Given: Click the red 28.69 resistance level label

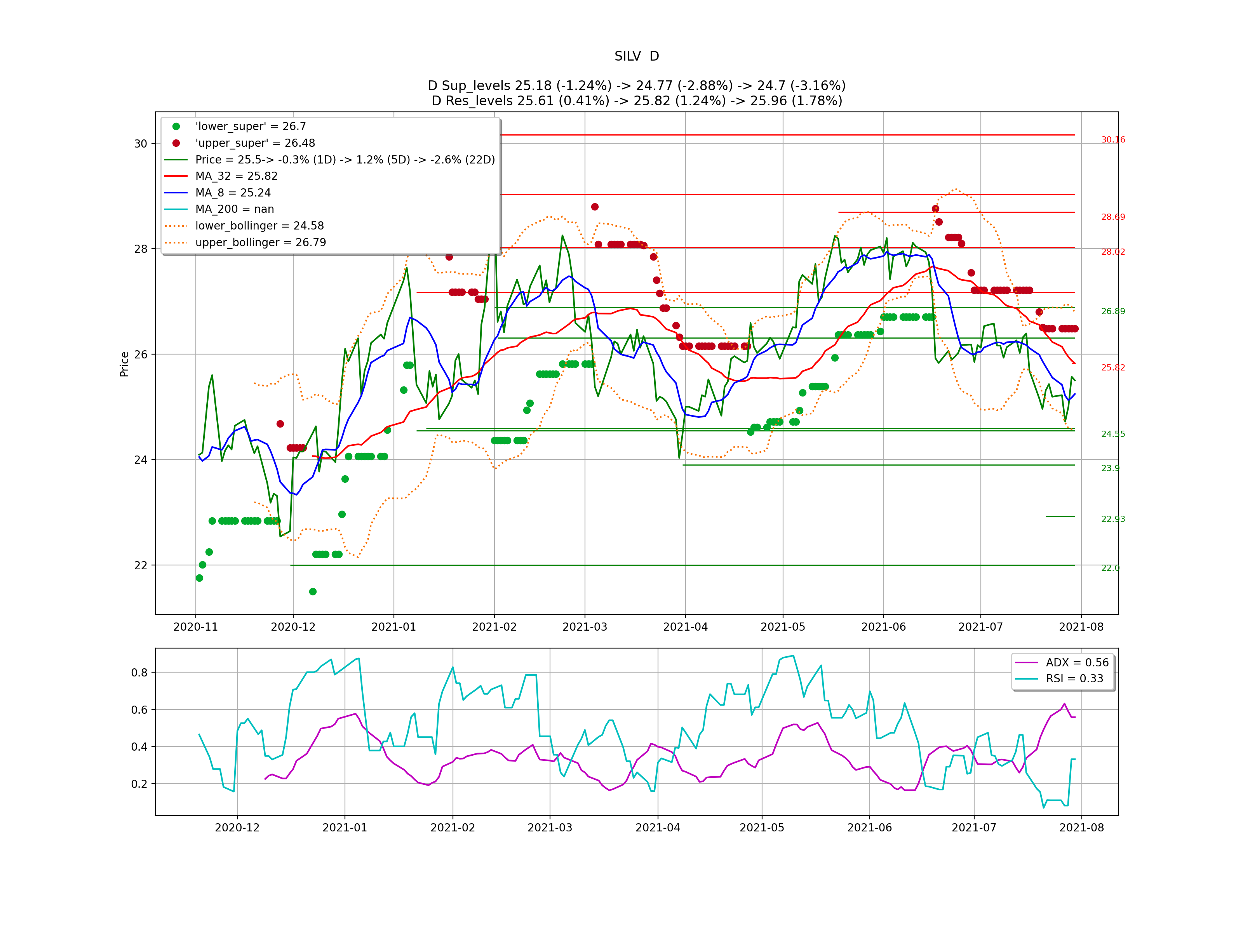Looking at the screenshot, I should pos(1112,217).
